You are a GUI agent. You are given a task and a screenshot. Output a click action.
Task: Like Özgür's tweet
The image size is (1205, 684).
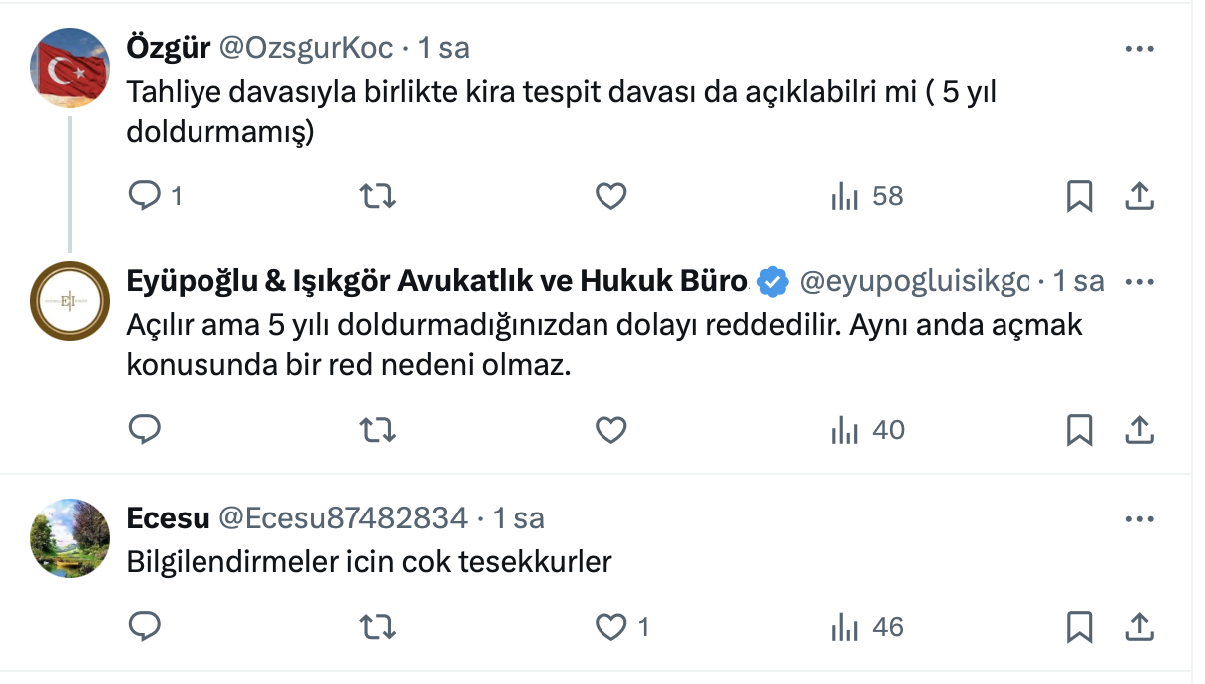pyautogui.click(x=610, y=196)
